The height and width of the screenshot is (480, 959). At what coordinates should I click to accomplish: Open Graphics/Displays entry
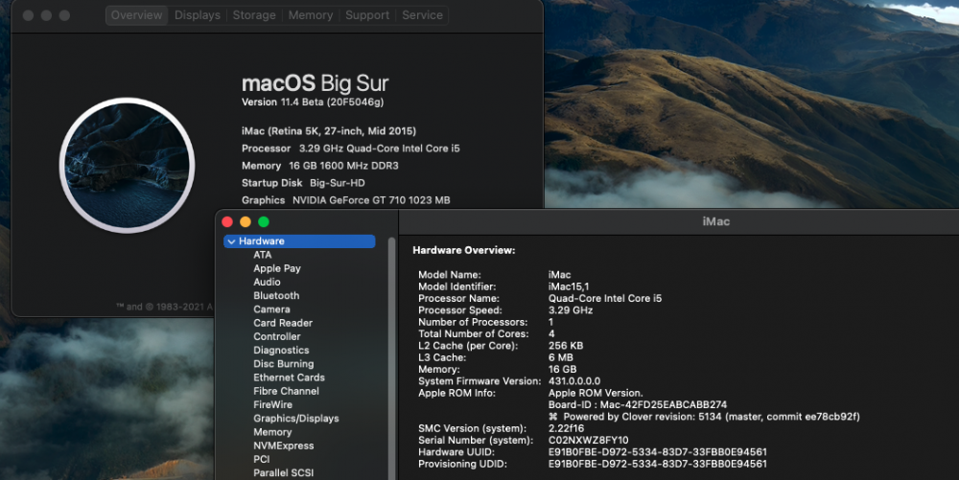296,419
